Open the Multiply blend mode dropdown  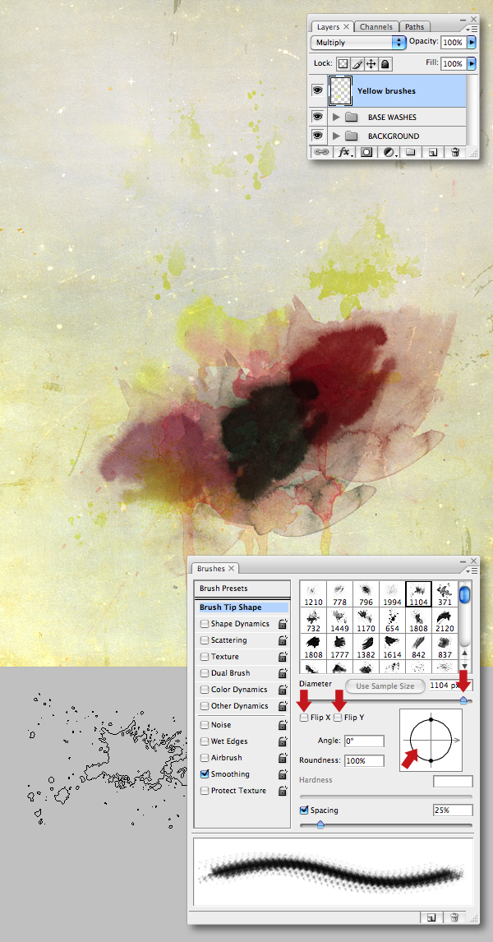[x=358, y=43]
